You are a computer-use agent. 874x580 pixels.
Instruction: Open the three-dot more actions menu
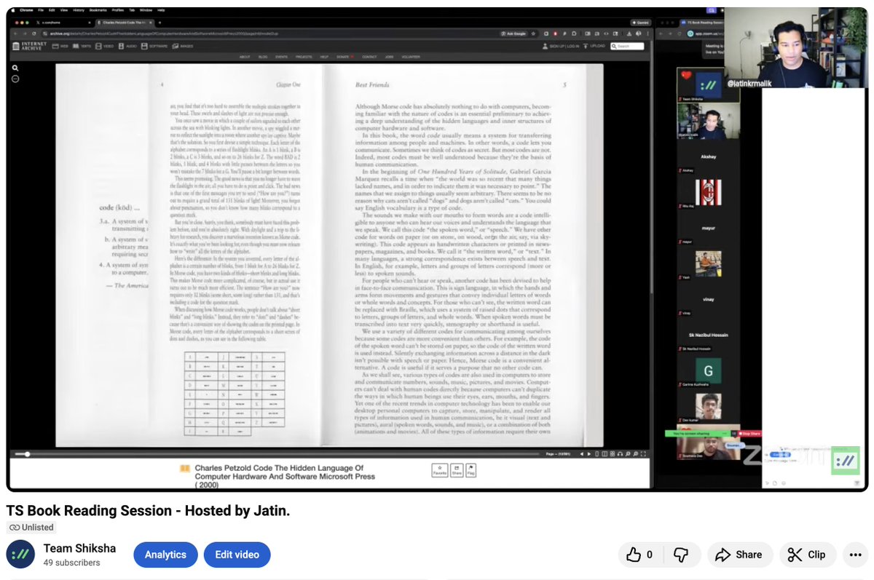pyautogui.click(x=854, y=555)
